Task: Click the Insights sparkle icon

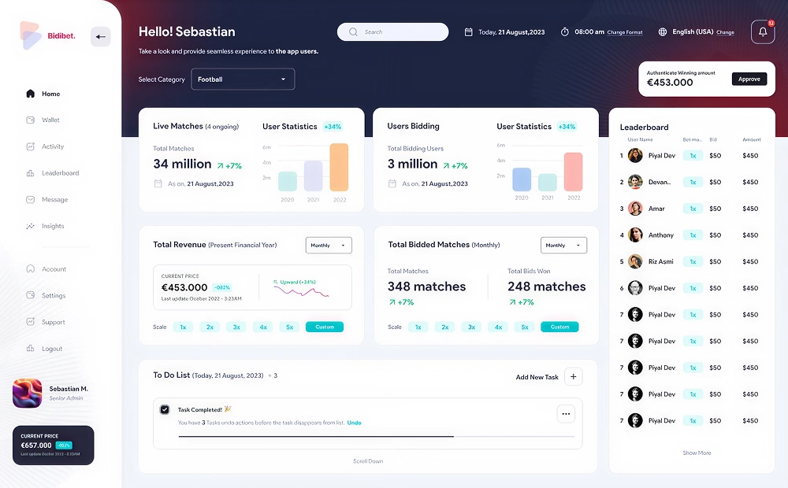Action: 30,227
